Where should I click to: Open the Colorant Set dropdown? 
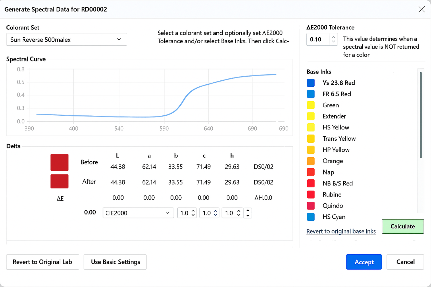click(x=66, y=40)
